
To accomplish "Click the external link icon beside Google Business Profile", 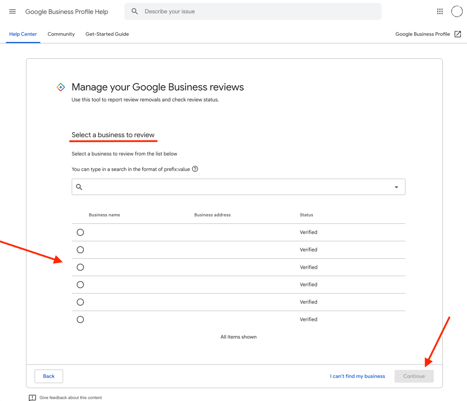I will click(x=457, y=34).
